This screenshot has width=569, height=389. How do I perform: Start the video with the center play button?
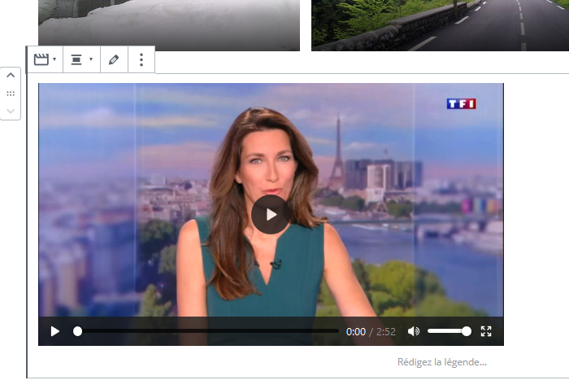(271, 215)
